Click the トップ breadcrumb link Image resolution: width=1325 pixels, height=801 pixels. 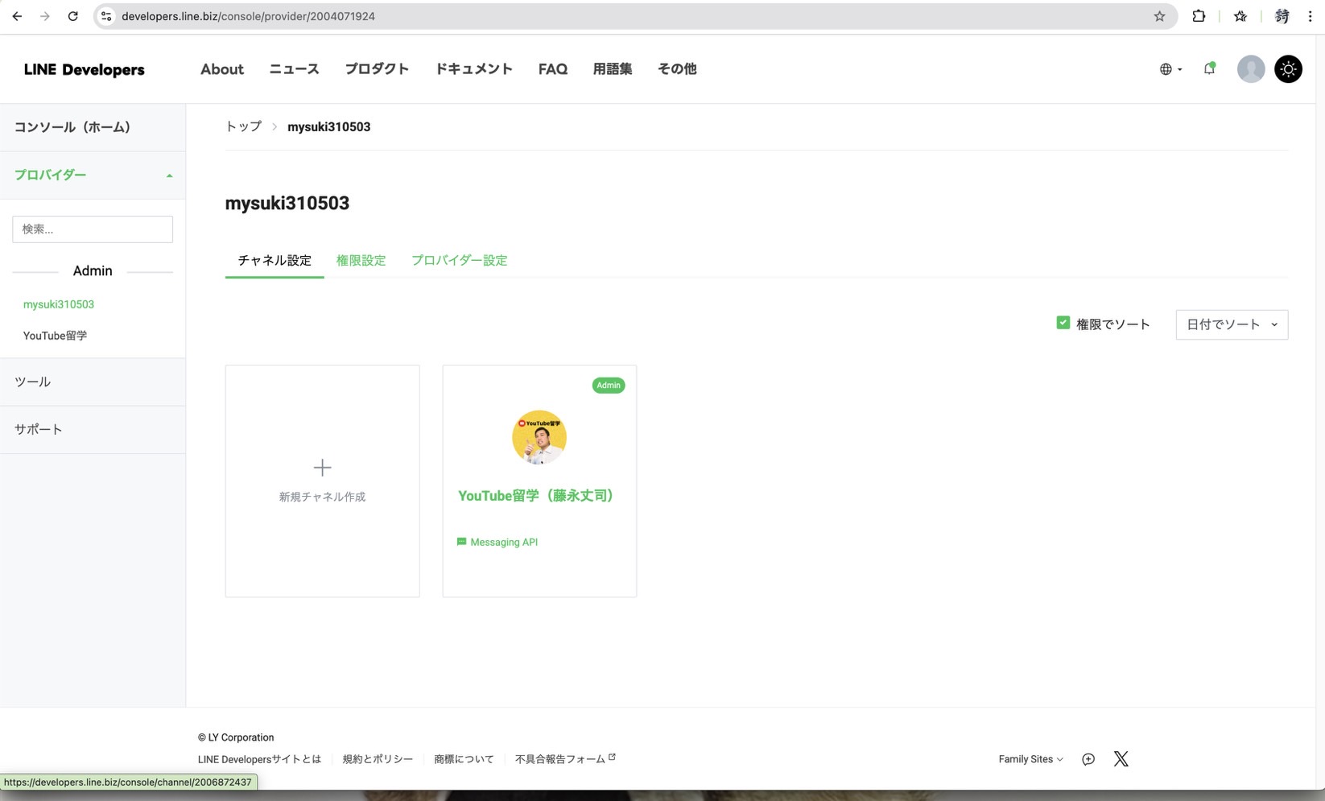click(x=243, y=126)
